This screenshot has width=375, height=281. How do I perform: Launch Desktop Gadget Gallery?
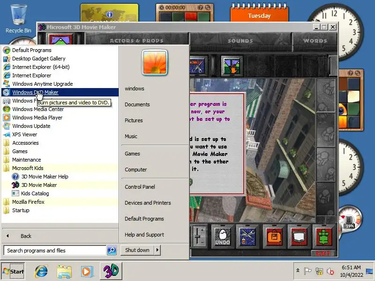[x=60, y=59]
